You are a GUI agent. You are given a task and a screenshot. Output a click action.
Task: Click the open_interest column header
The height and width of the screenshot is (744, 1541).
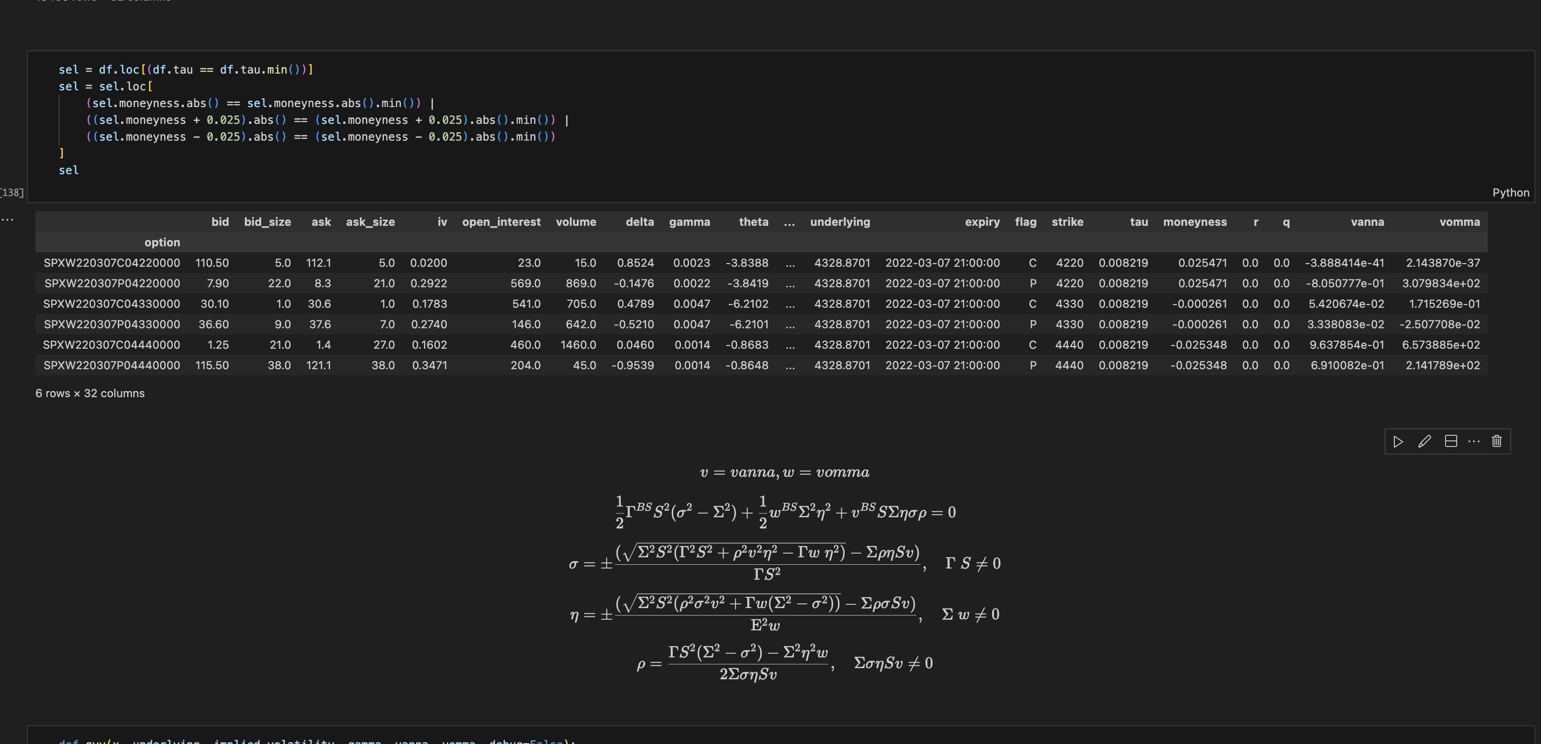click(x=500, y=222)
